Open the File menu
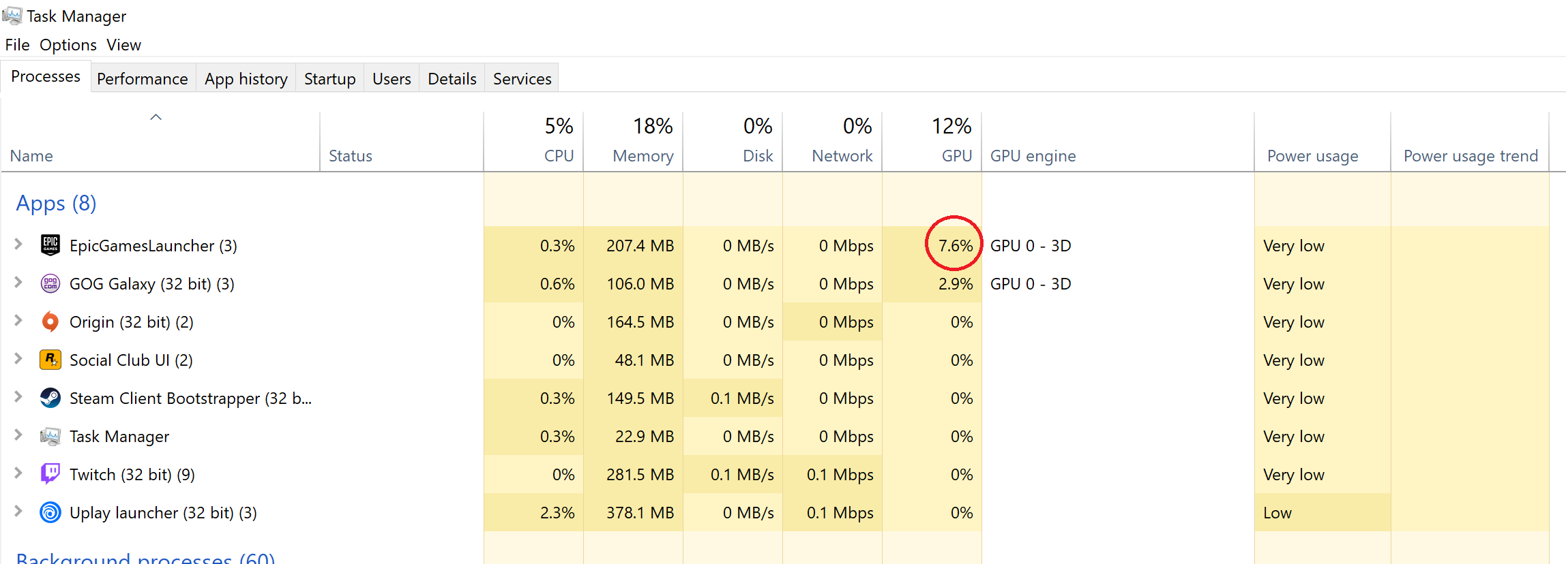The width and height of the screenshot is (1566, 564). click(17, 45)
